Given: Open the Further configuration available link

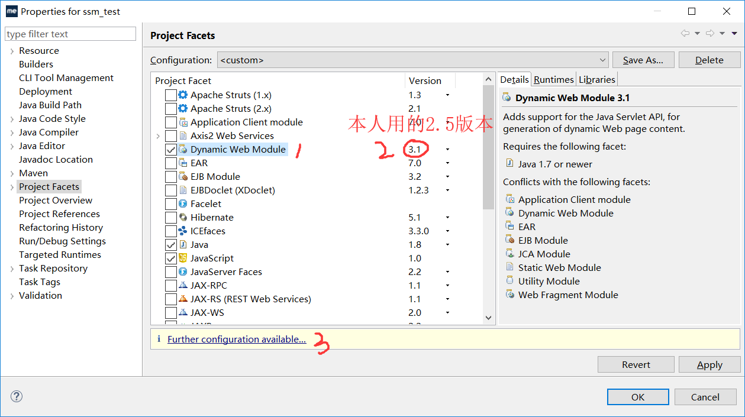Looking at the screenshot, I should click(x=237, y=339).
